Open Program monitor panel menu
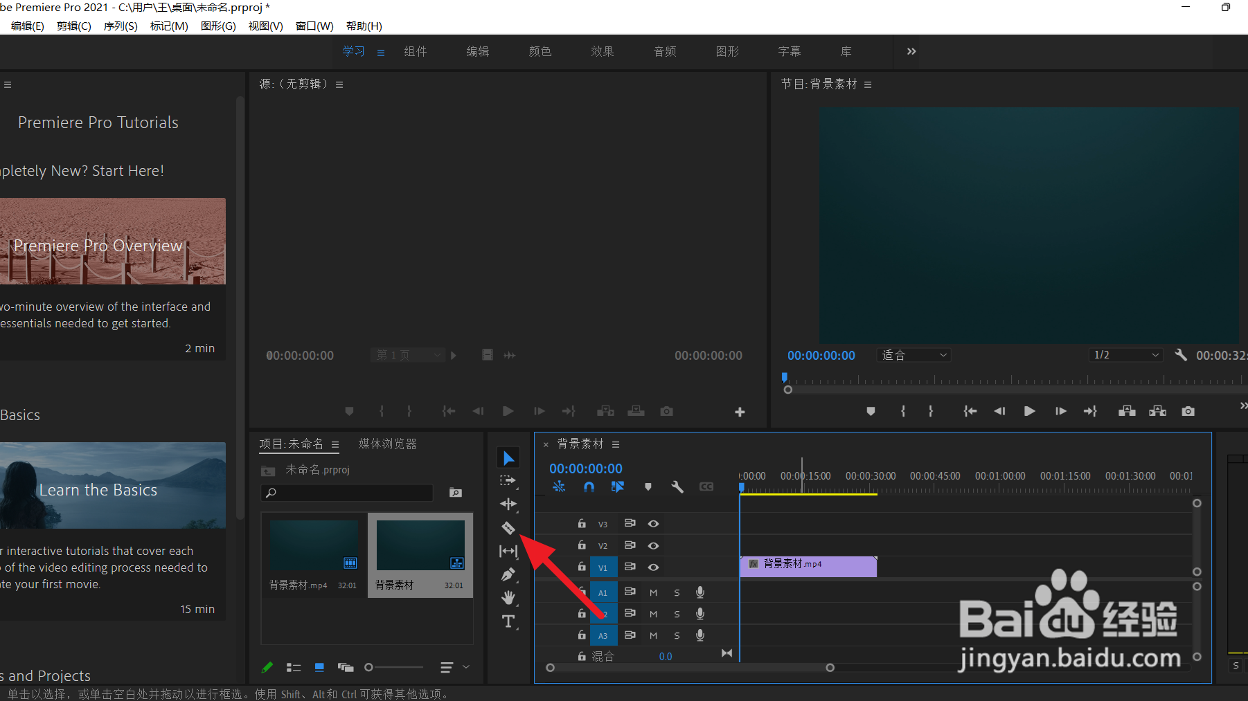This screenshot has height=701, width=1248. (868, 84)
